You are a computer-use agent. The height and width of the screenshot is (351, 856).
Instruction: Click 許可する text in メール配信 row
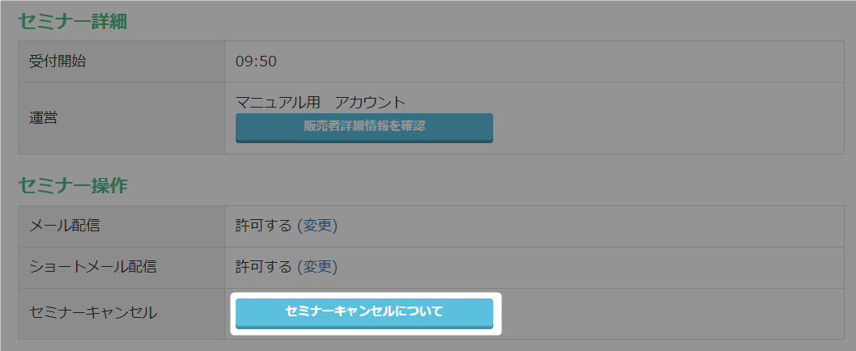click(263, 226)
